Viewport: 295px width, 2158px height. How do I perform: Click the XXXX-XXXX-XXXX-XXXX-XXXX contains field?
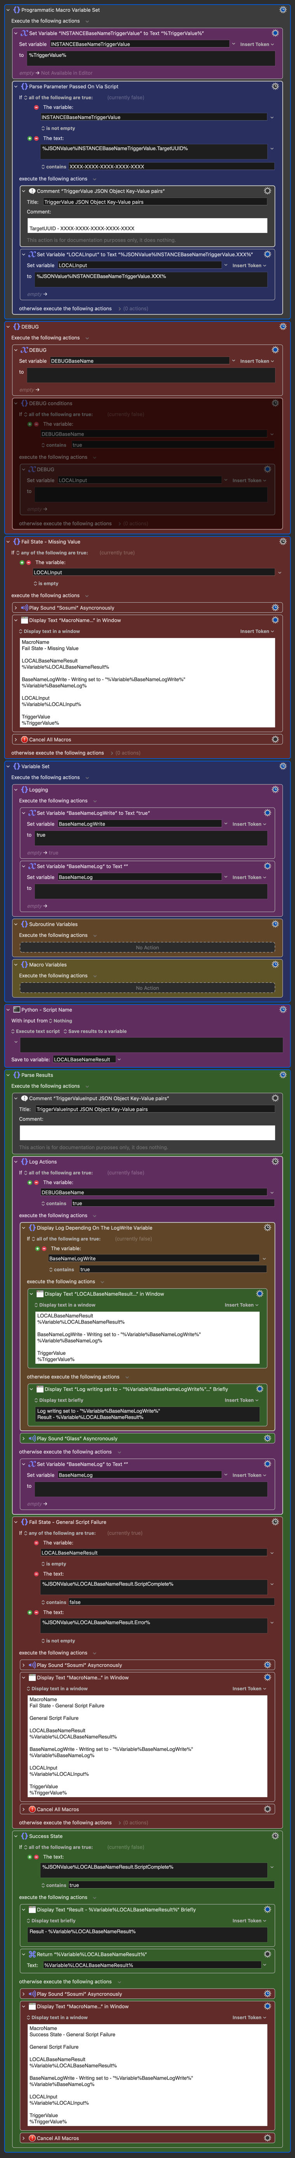click(170, 166)
